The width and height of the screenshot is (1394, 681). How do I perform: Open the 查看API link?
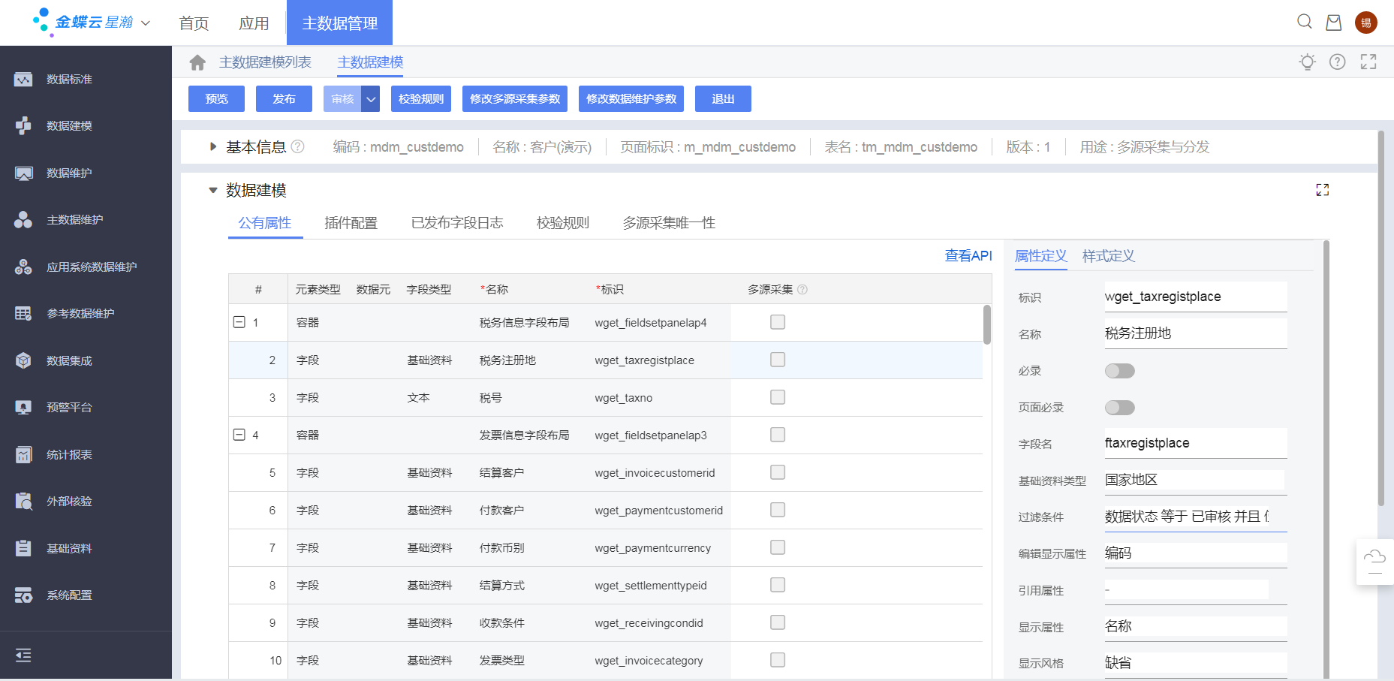click(x=968, y=256)
